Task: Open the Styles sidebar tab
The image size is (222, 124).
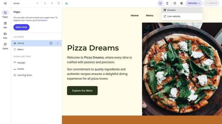Action: tap(5, 46)
